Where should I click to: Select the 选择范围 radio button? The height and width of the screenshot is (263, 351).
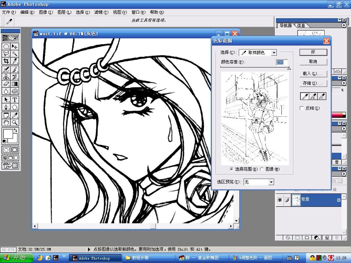(231, 169)
